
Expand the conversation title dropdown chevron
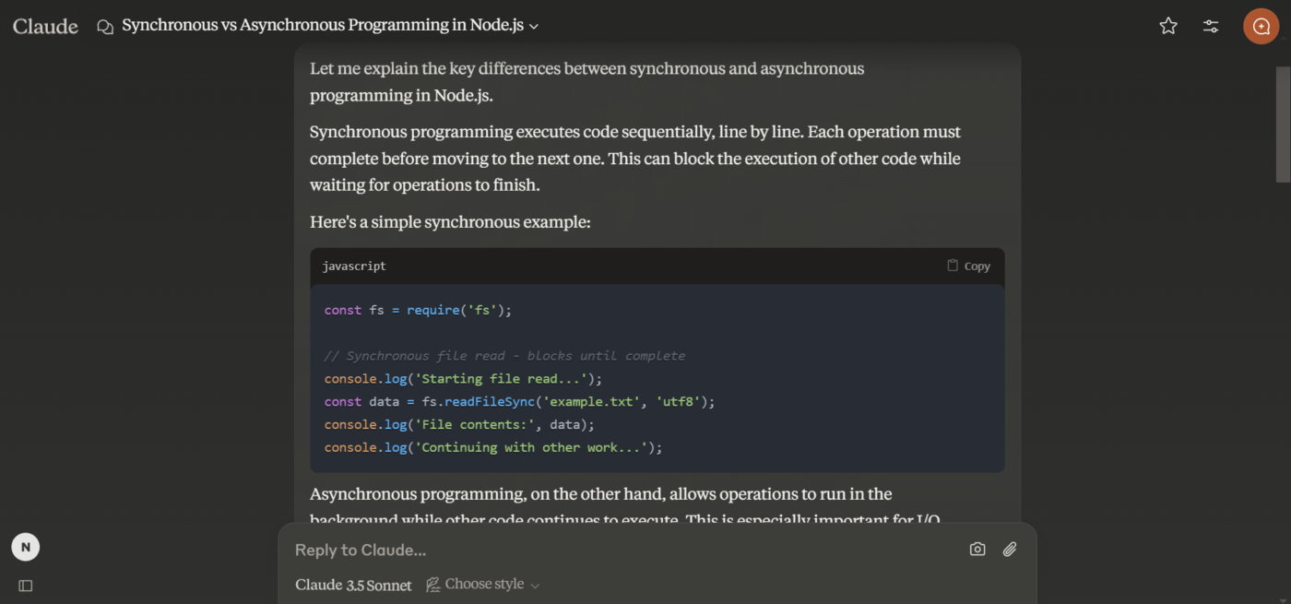pyautogui.click(x=534, y=27)
